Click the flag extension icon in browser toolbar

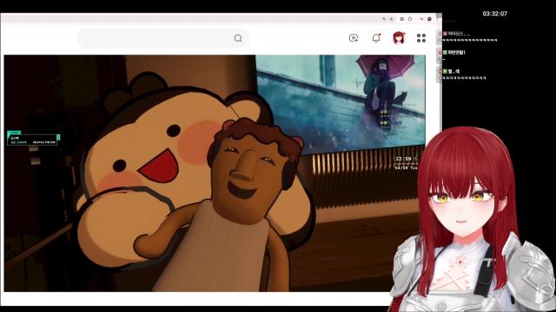421,19
